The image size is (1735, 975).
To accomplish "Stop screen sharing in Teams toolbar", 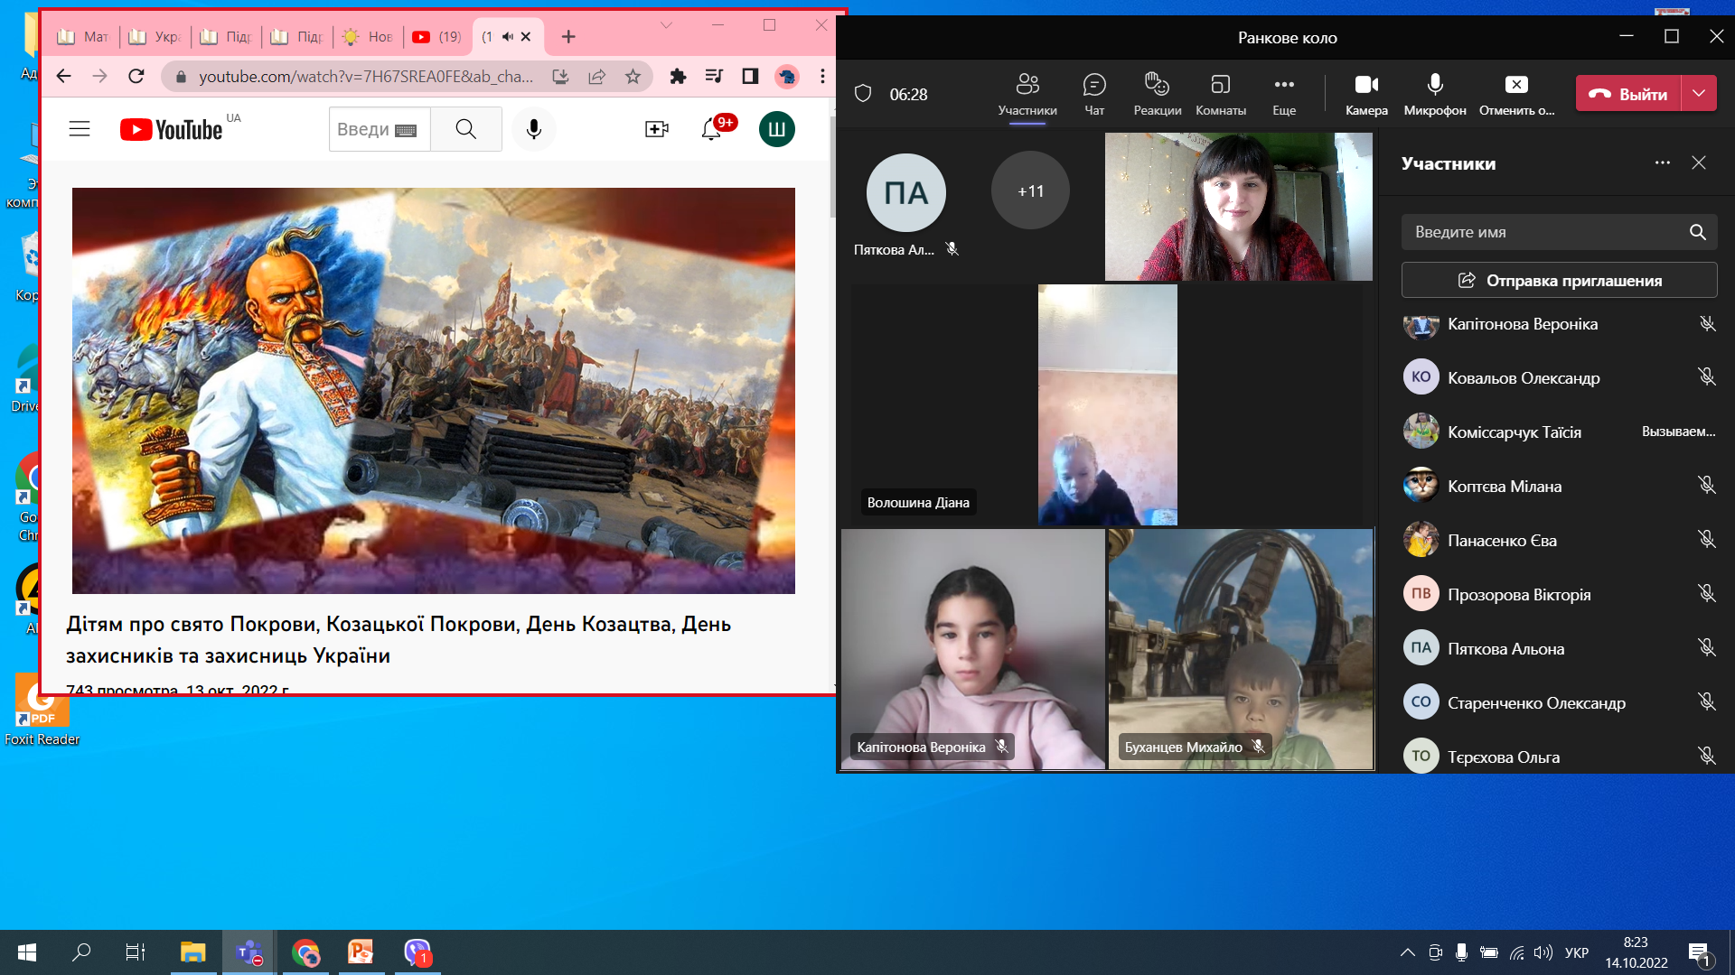I will [1516, 94].
